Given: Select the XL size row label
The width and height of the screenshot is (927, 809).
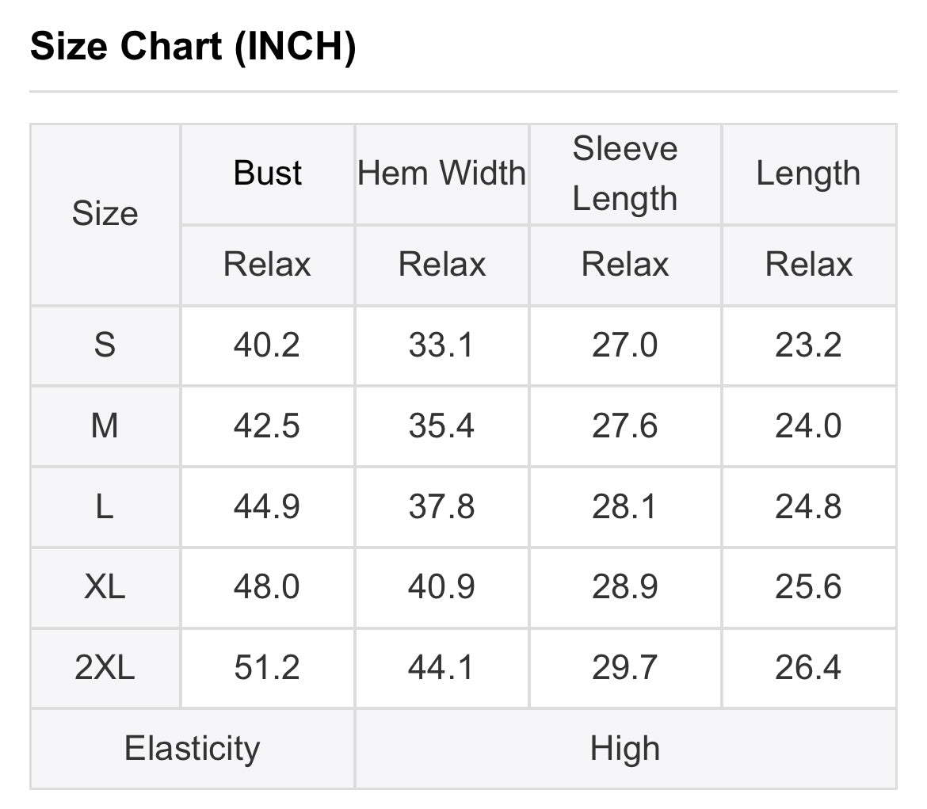Looking at the screenshot, I should click(x=105, y=587).
